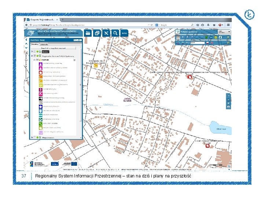Switch language with the UK flag
The image size is (264, 198).
click(212, 43)
